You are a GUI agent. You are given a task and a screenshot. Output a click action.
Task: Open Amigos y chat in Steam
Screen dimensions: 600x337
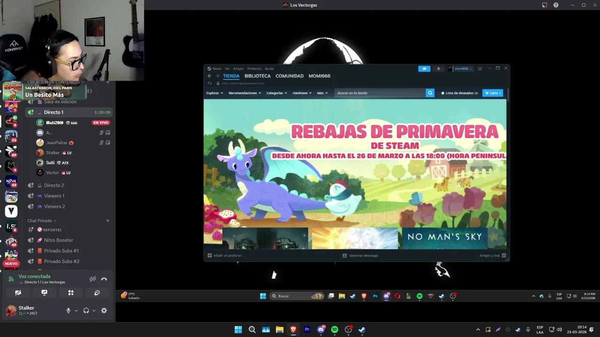click(492, 256)
